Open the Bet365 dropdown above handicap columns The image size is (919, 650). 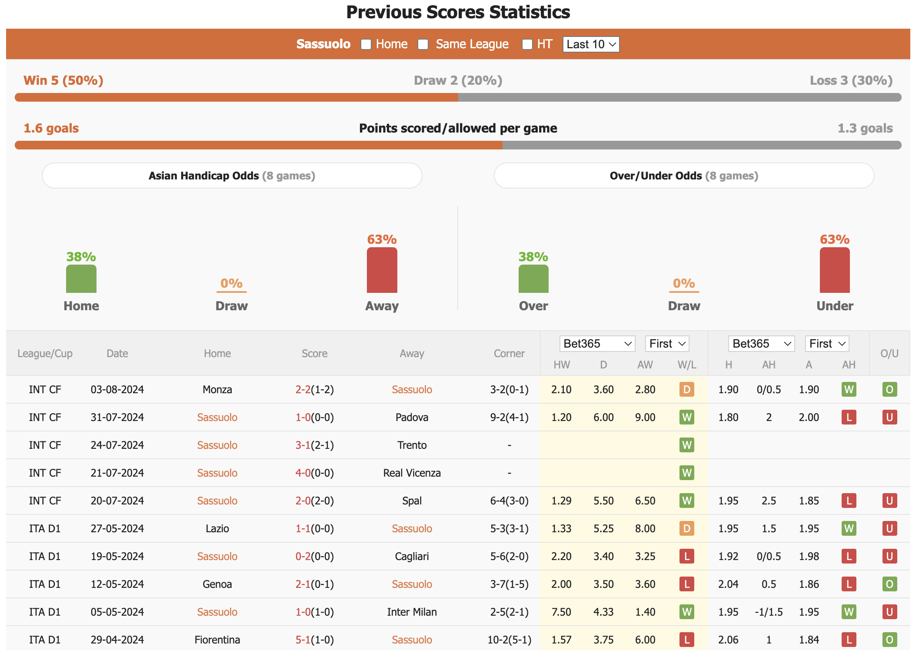click(x=762, y=344)
